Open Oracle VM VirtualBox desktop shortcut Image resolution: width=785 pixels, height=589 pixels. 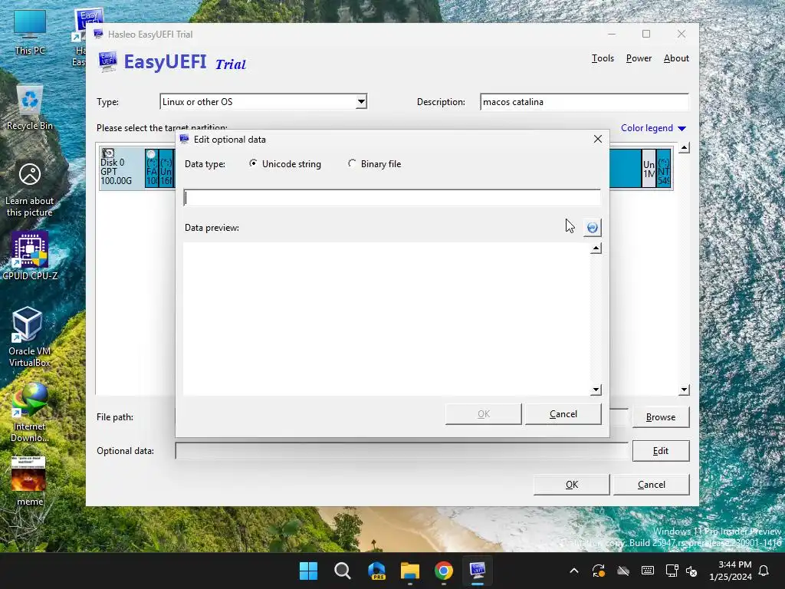pyautogui.click(x=29, y=337)
